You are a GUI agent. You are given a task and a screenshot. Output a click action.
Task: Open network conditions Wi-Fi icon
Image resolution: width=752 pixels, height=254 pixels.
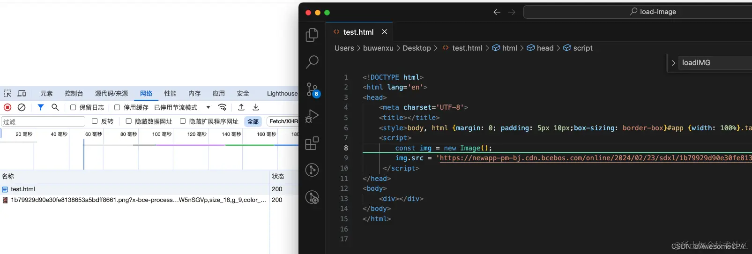[x=223, y=107]
